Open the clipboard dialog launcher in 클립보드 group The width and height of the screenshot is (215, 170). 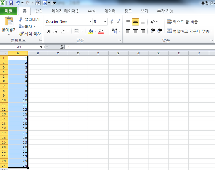pyautogui.click(x=40, y=40)
